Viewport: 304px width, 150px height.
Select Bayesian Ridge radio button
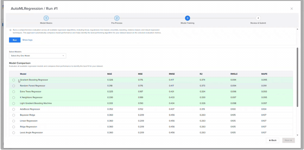pos(14,115)
